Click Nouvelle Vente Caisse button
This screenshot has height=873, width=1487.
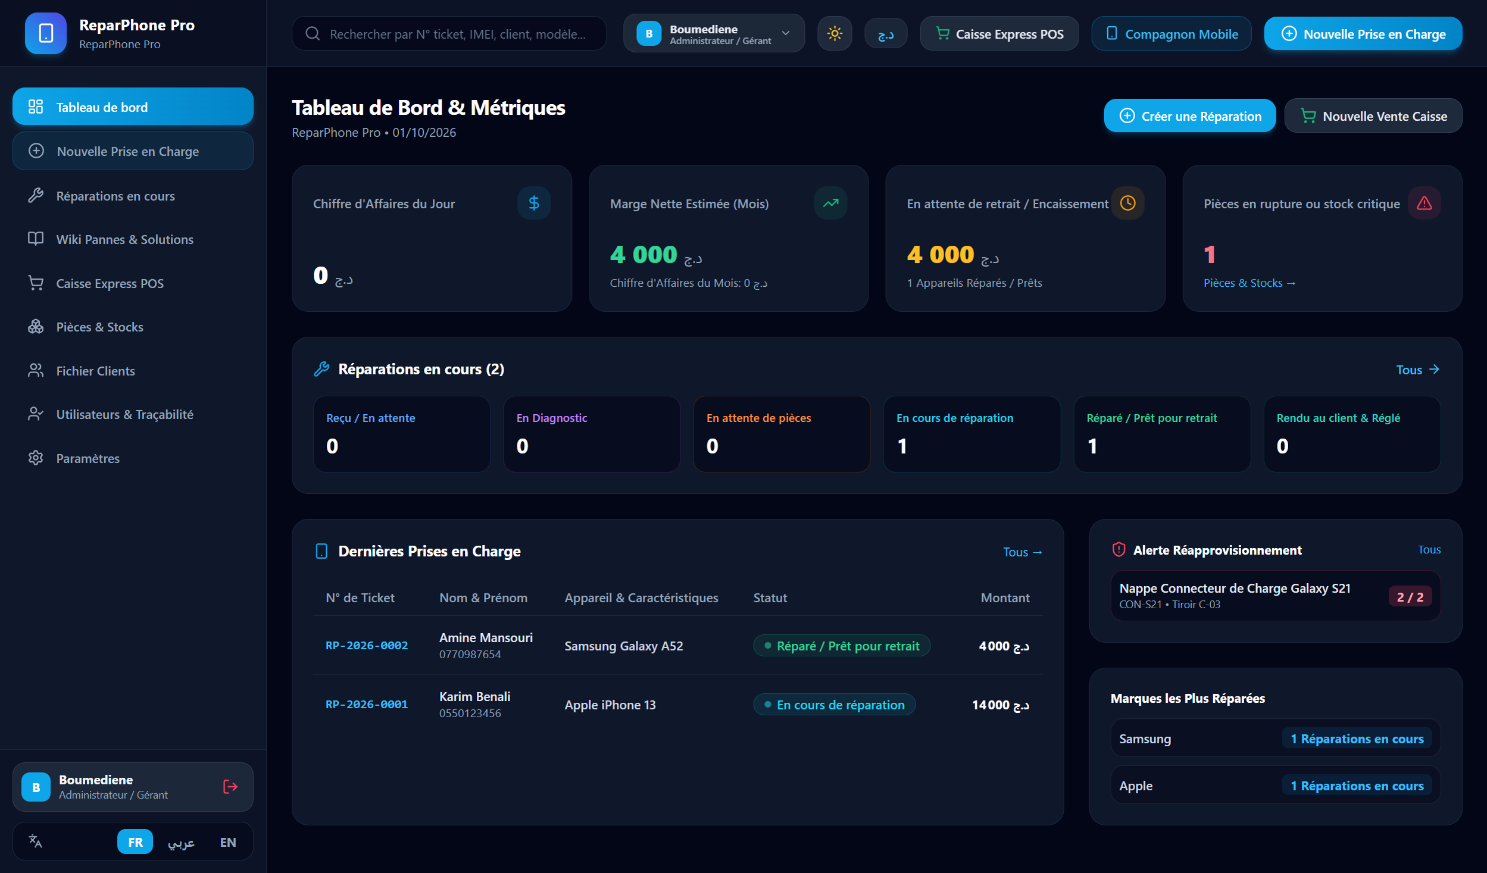click(1373, 116)
